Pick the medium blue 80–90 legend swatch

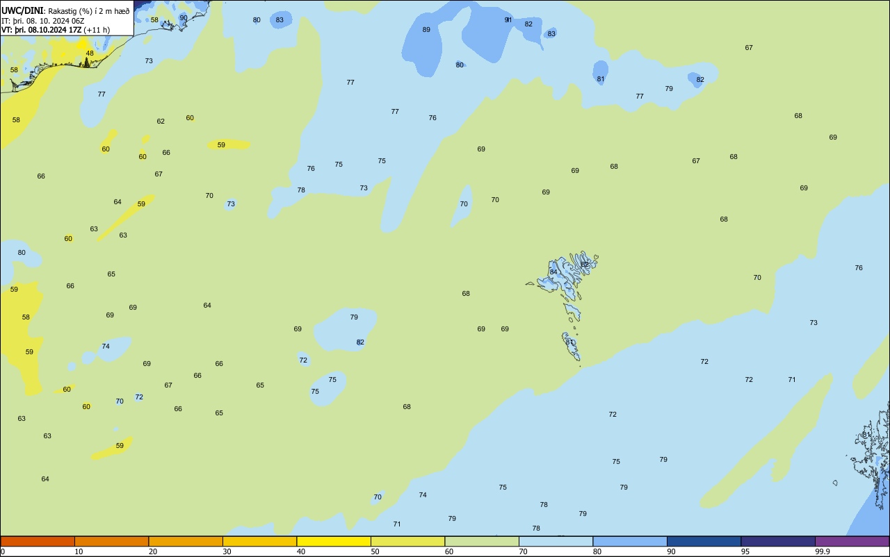point(630,541)
